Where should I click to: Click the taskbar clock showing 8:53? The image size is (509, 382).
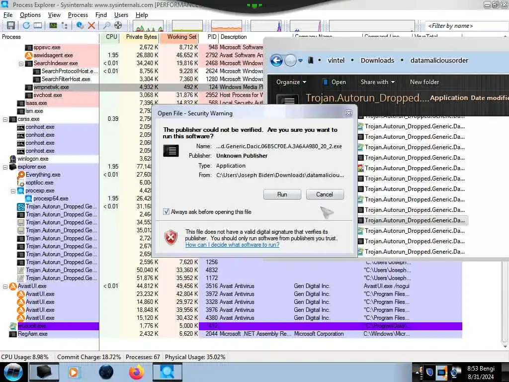pyautogui.click(x=481, y=372)
